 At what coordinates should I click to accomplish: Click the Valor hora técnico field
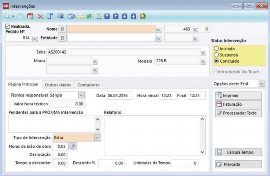67,104
